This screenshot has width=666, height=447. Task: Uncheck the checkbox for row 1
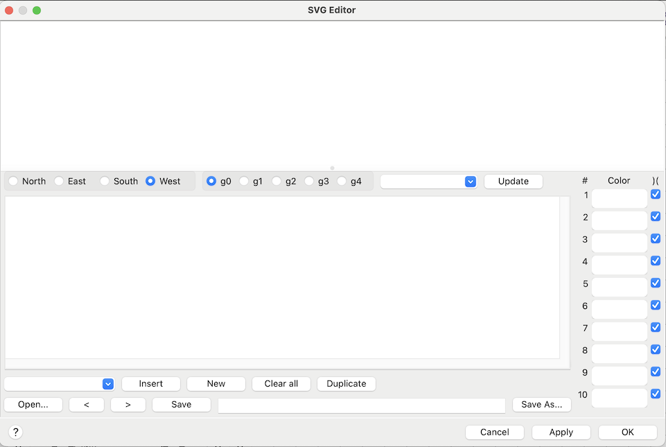click(x=656, y=195)
